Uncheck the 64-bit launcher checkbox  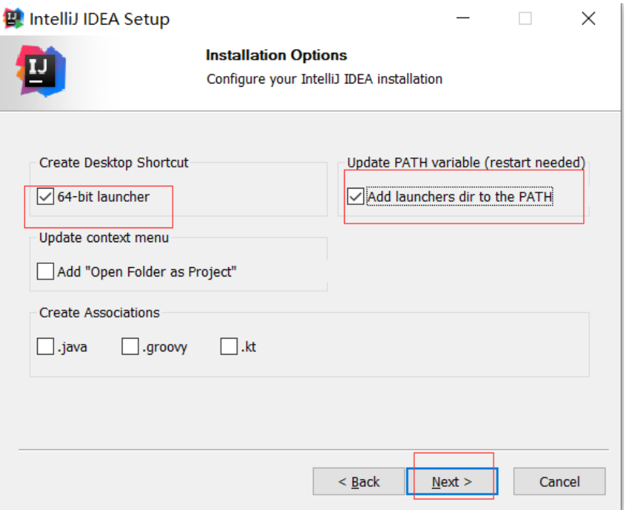[x=45, y=196]
